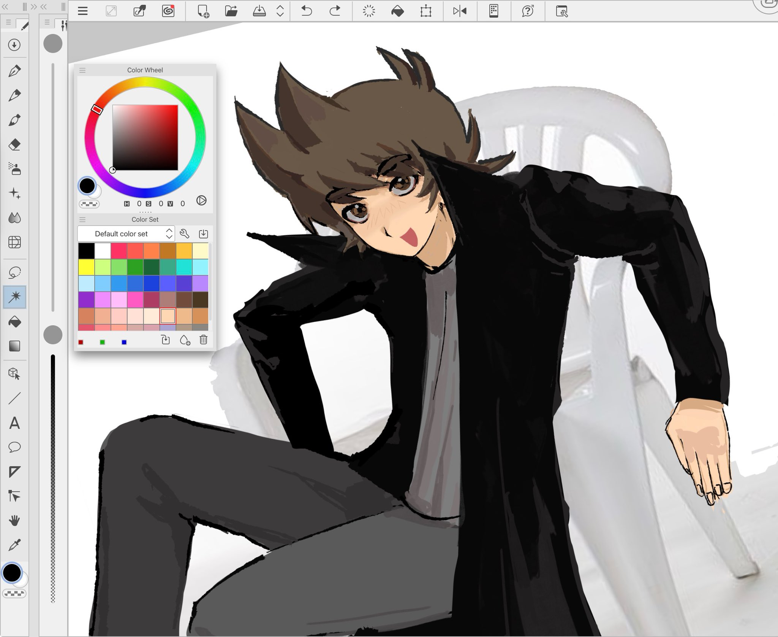Click the Transform bounding box icon
The image size is (778, 637).
426,11
